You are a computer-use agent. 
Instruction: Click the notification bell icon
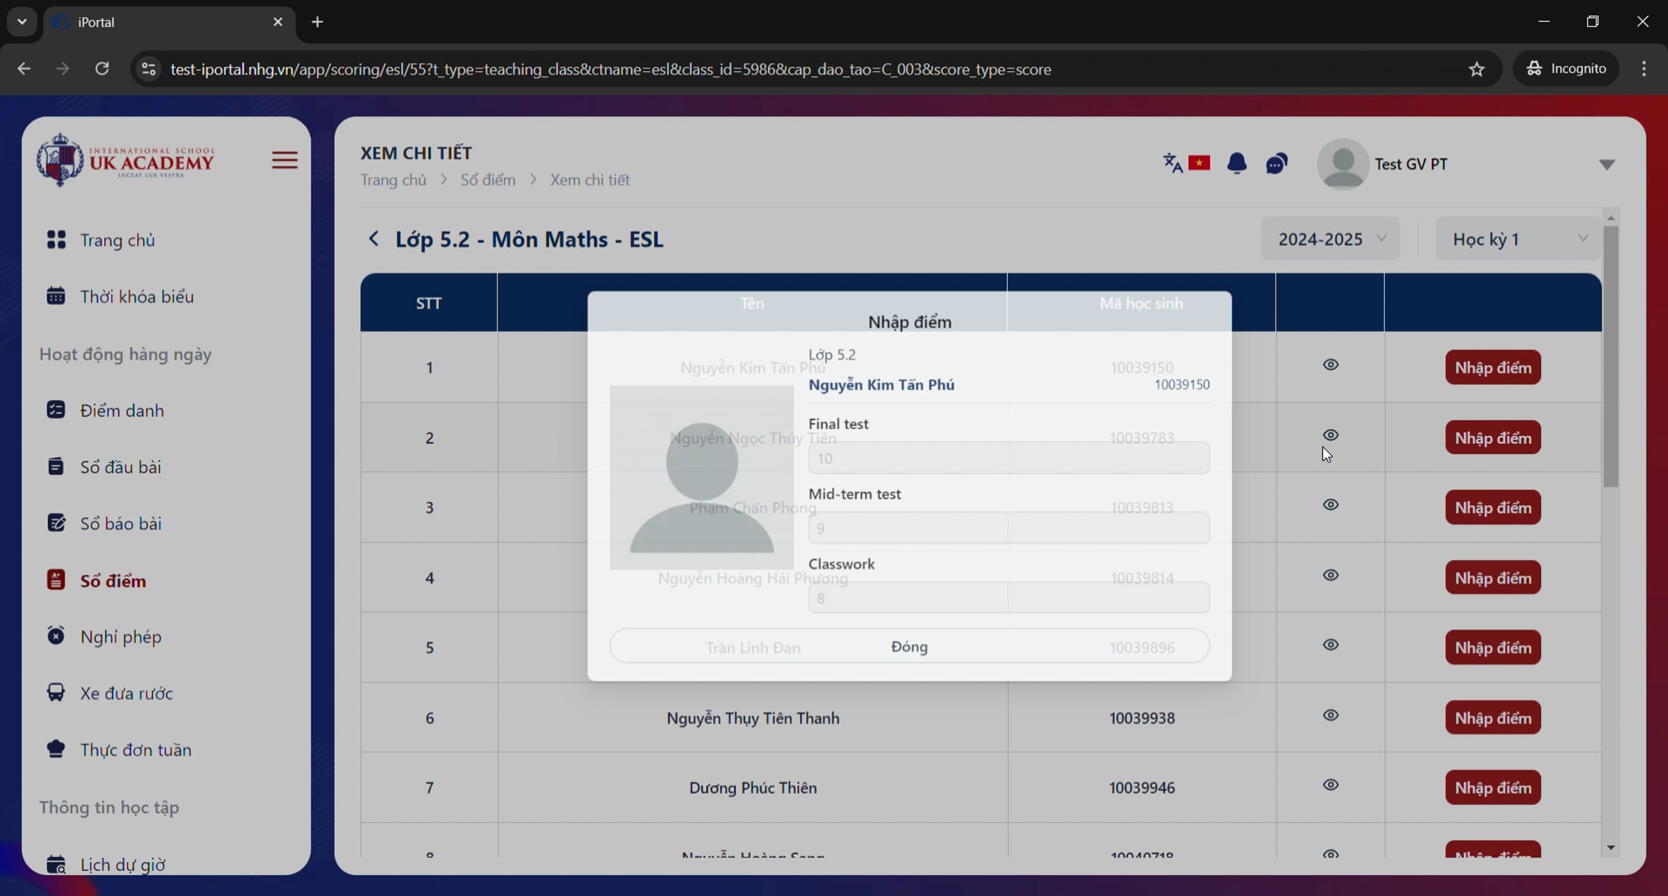[x=1236, y=163]
